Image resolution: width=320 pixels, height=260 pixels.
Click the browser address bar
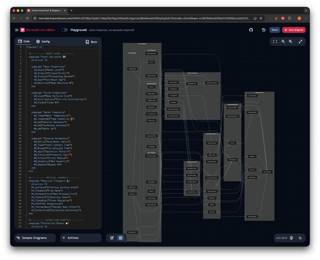point(144,18)
